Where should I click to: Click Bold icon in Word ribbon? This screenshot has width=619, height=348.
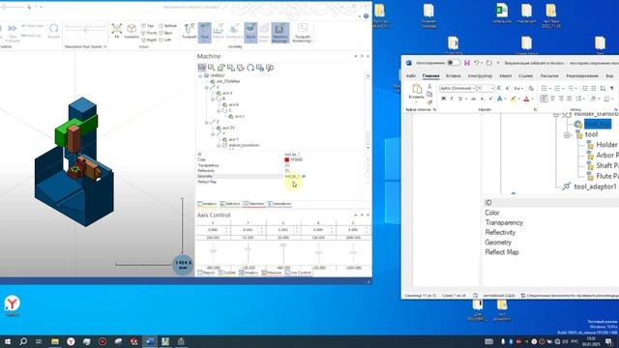point(443,99)
